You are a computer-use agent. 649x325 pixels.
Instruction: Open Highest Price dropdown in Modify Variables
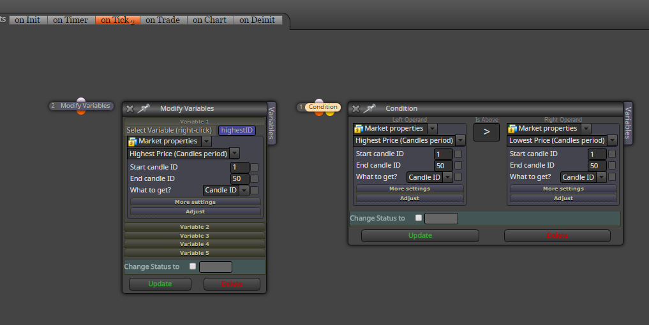pos(235,154)
